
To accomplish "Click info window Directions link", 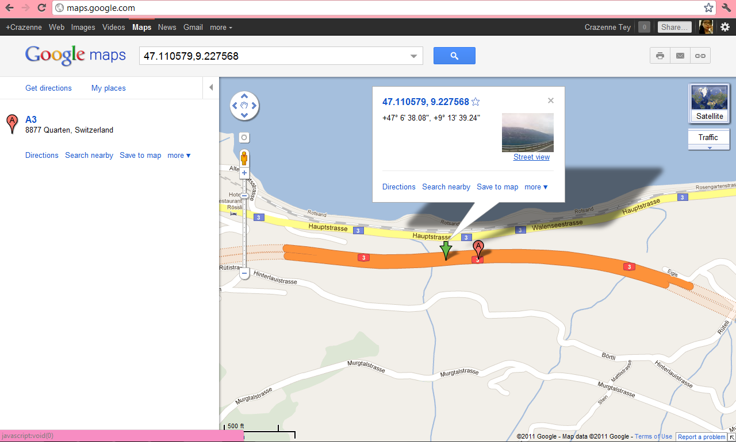I will pos(399,187).
